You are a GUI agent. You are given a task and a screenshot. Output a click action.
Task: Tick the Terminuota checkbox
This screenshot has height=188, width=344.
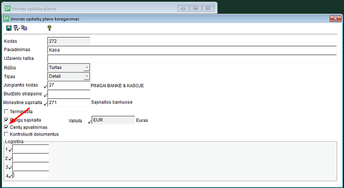[x=6, y=112]
